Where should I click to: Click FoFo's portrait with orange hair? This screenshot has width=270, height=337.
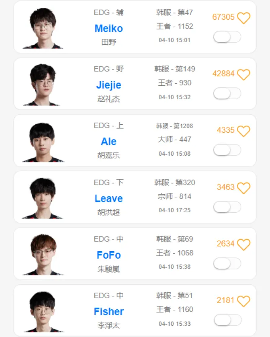43,255
